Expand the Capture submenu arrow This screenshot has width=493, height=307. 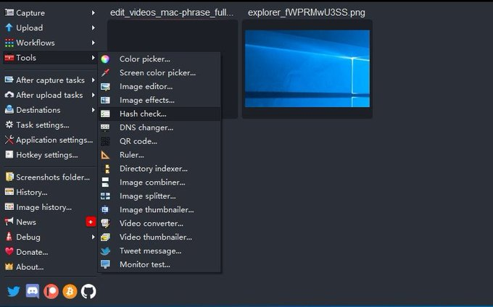point(93,12)
